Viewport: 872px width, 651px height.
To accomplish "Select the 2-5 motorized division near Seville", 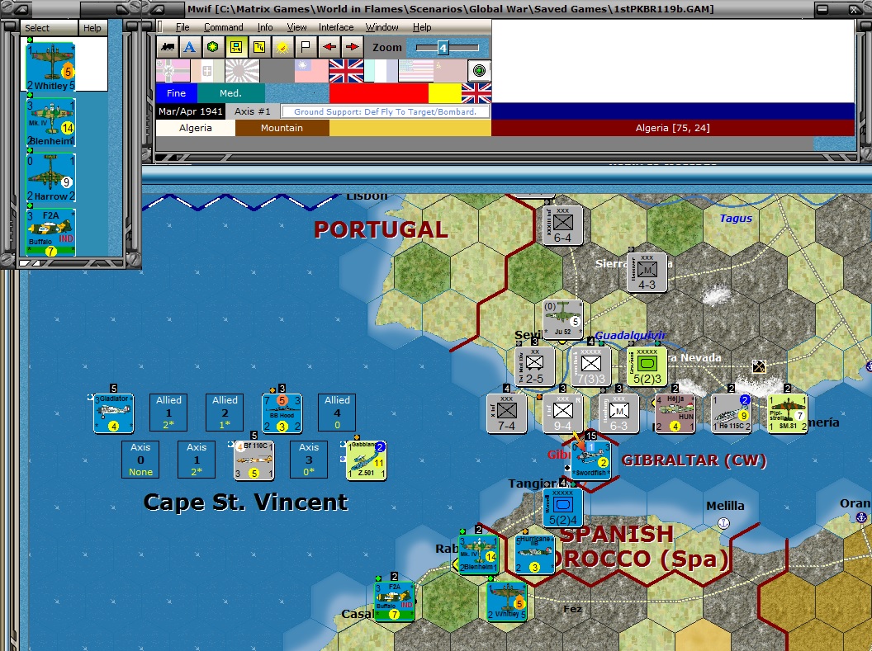I will coord(534,366).
